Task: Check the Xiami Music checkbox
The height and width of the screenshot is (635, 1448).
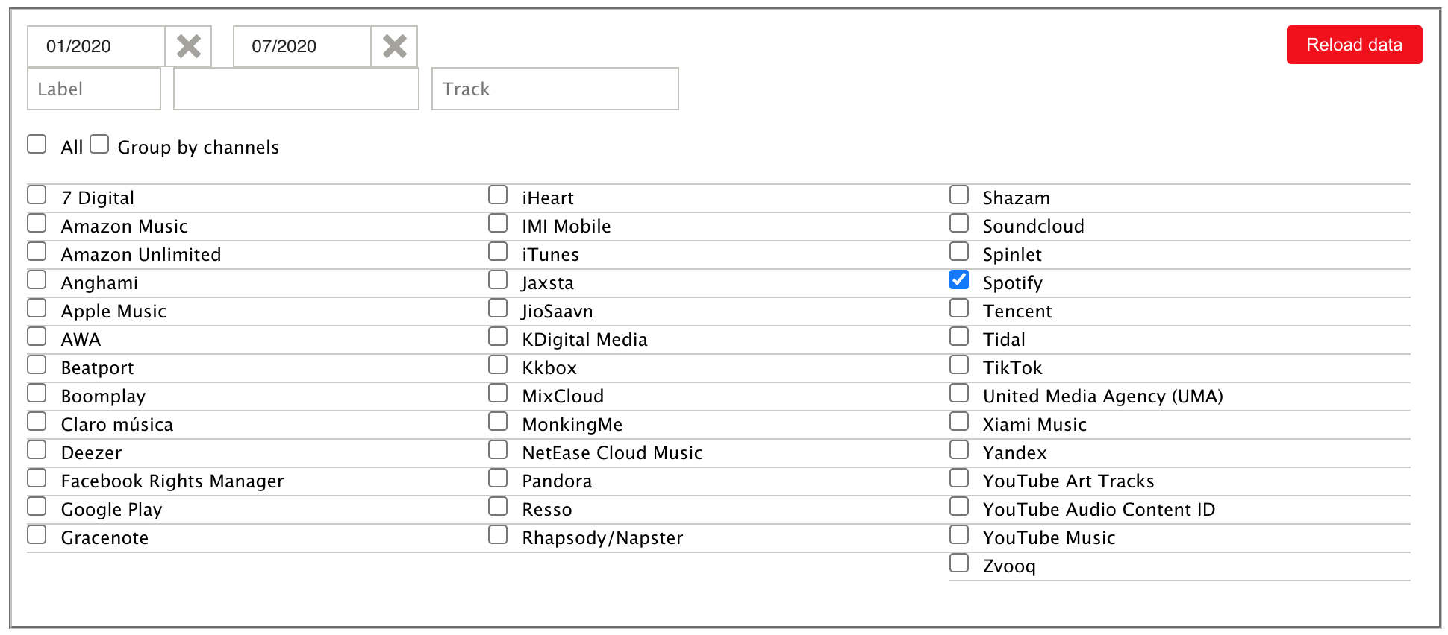Action: coord(959,421)
